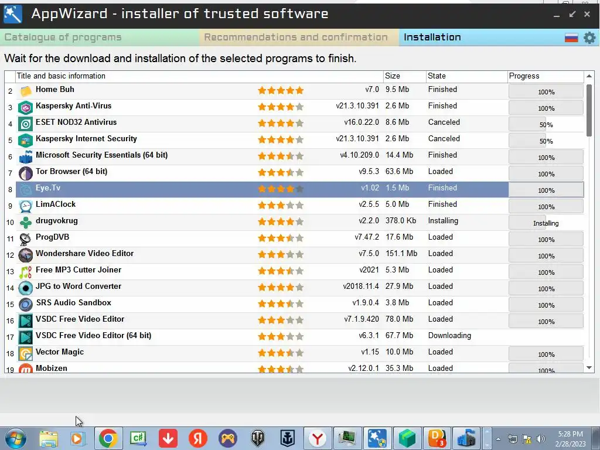The image size is (600, 450).
Task: Click the drugvokrug Installing progress bar
Action: [x=546, y=223]
